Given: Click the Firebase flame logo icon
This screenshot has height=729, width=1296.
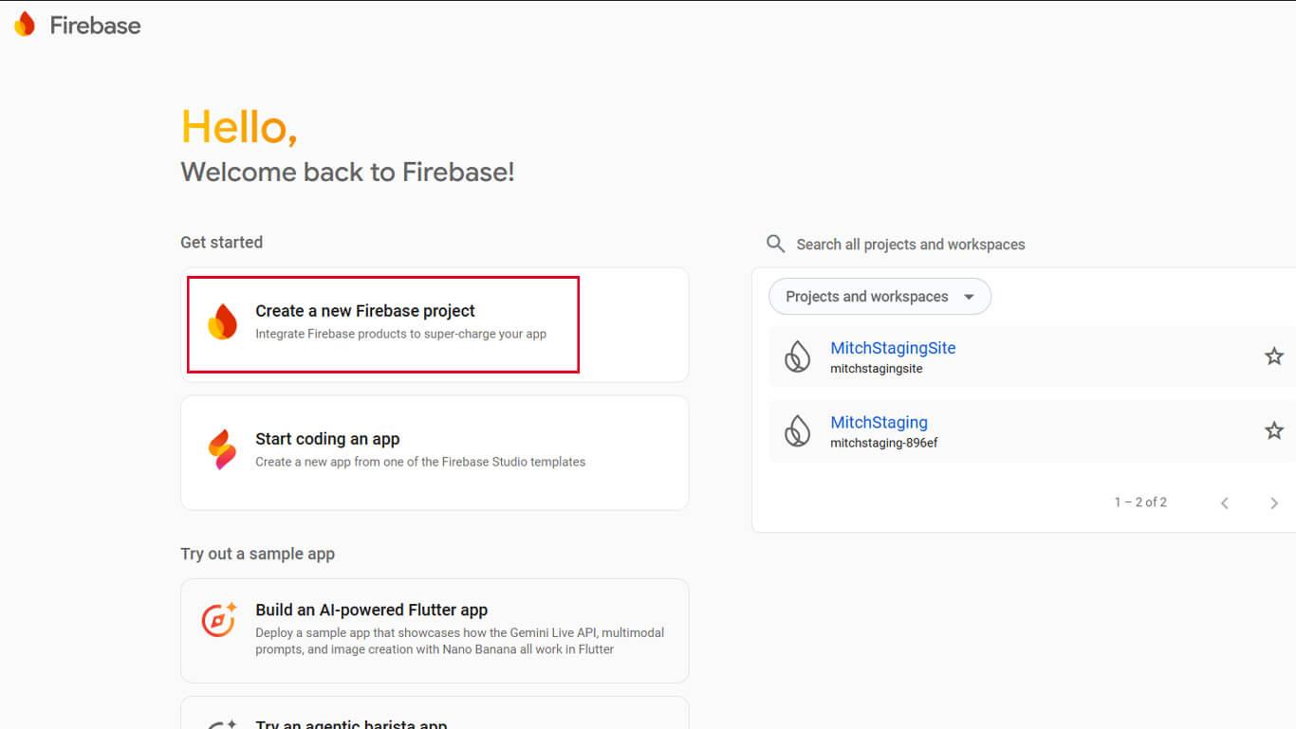Looking at the screenshot, I should click(25, 25).
